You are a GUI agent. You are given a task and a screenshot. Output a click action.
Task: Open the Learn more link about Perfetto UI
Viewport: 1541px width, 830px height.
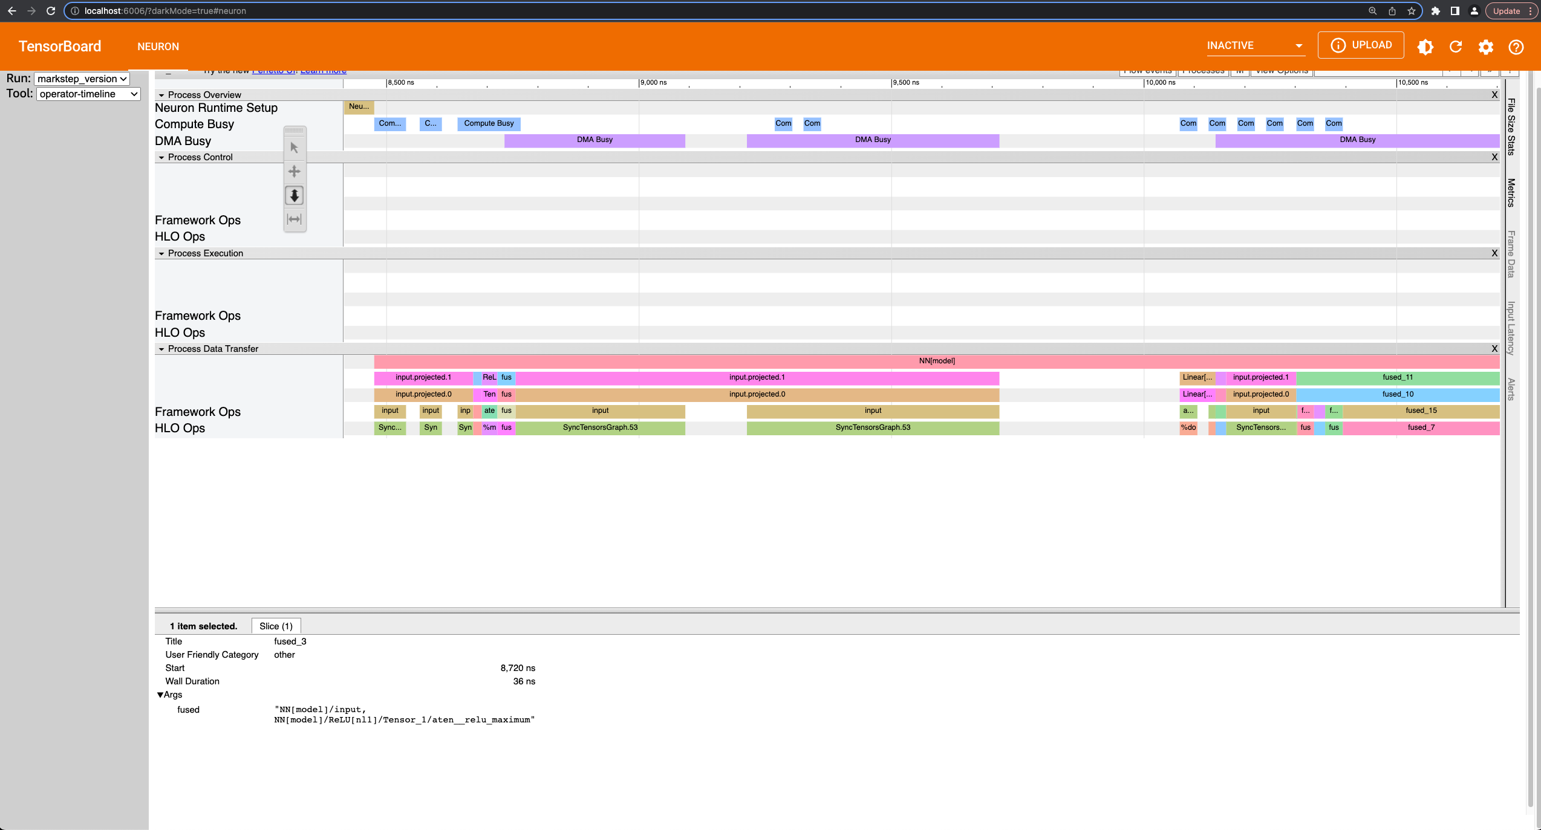click(x=322, y=70)
